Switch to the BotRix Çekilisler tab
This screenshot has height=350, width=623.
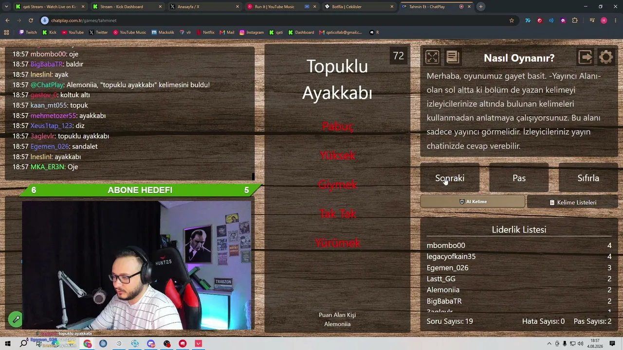pos(360,7)
